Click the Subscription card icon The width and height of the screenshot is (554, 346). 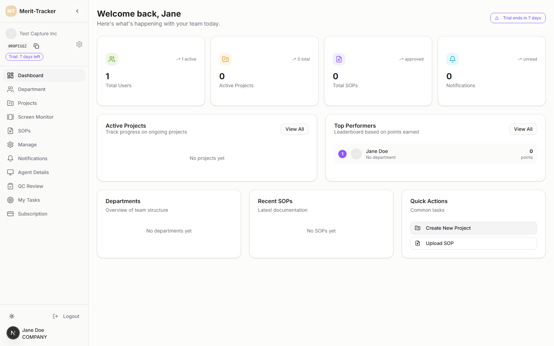click(10, 214)
